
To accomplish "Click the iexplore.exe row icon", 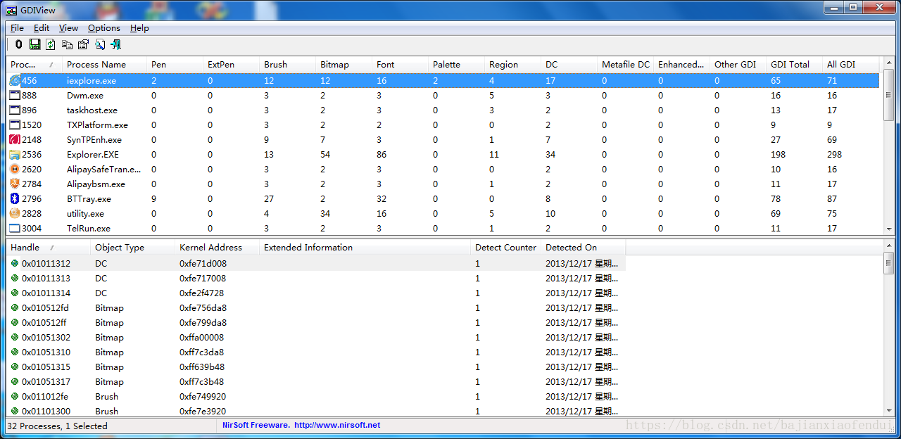I will [x=15, y=81].
